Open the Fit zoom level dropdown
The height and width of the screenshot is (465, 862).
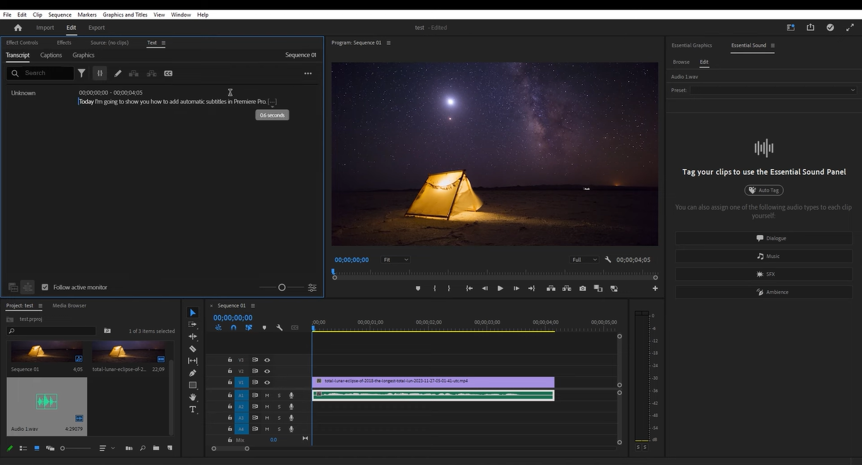[396, 260]
